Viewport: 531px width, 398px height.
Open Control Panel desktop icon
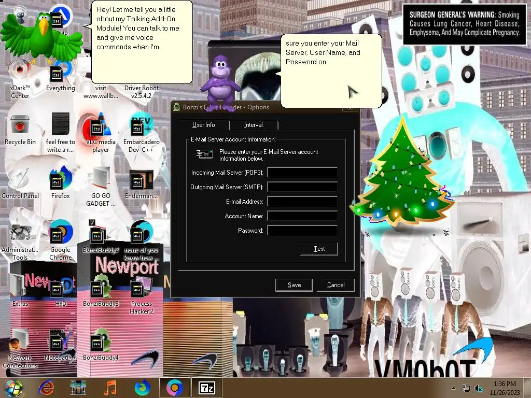[x=20, y=184]
